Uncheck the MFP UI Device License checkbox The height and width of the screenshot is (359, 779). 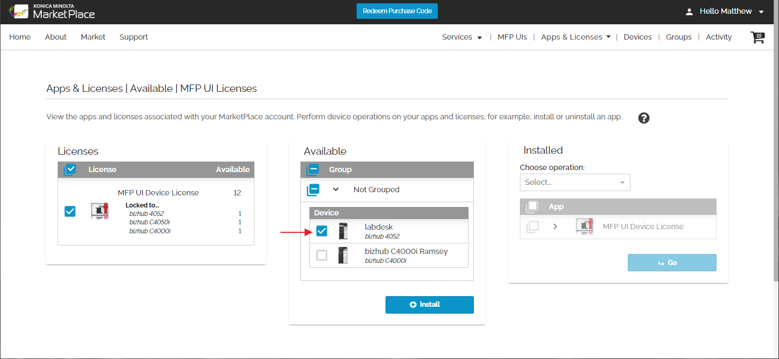click(x=70, y=211)
